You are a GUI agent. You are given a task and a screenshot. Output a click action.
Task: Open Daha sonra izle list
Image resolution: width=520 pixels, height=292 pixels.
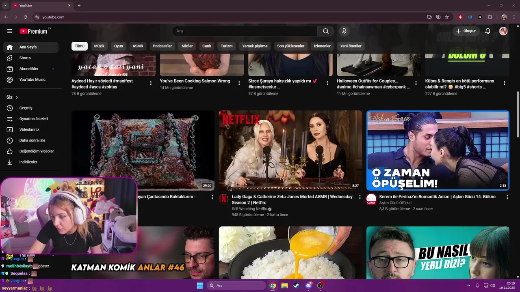(x=31, y=140)
